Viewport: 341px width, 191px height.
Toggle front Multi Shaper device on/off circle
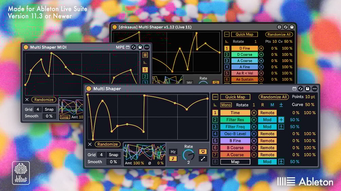click(89, 89)
